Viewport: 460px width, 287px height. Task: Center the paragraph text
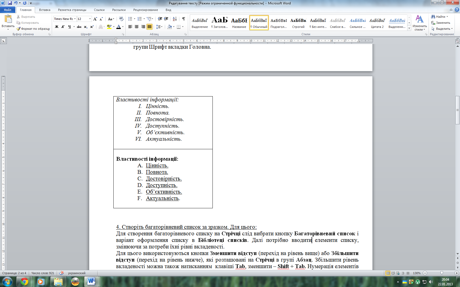(x=137, y=27)
